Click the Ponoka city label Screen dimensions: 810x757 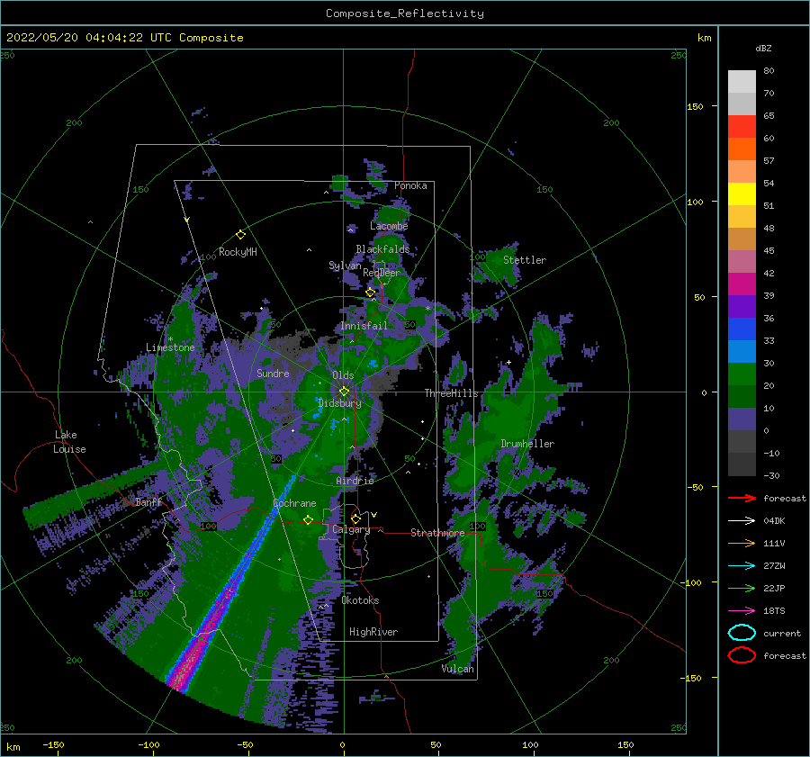(x=410, y=185)
